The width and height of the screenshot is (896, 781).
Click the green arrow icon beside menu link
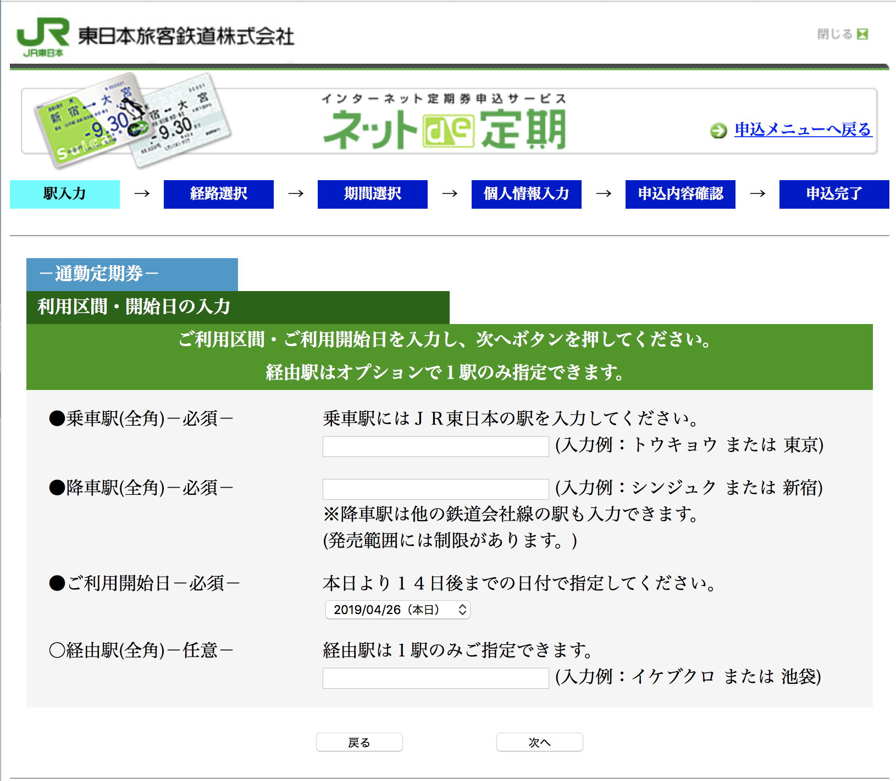point(718,131)
